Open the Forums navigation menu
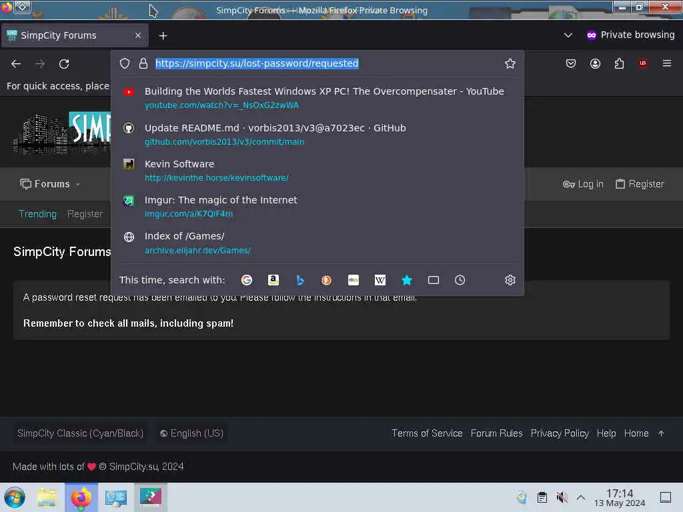683x512 pixels. click(45, 184)
